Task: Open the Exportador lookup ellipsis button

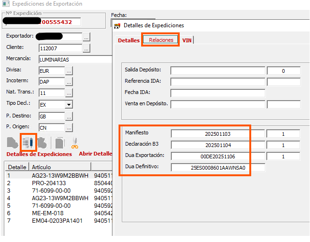Action: click(86, 36)
